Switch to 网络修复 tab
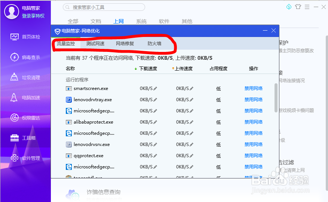This screenshot has width=328, height=202. tap(125, 43)
